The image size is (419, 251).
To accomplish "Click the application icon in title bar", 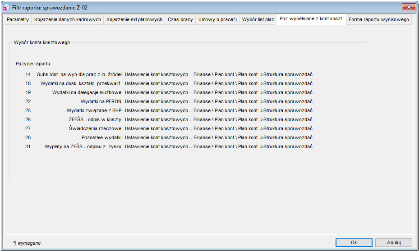I will coord(6,8).
